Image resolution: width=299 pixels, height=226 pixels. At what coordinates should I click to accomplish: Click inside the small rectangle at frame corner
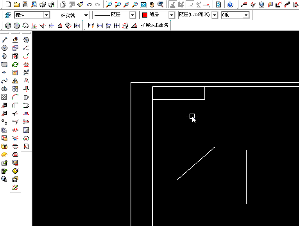point(179,93)
